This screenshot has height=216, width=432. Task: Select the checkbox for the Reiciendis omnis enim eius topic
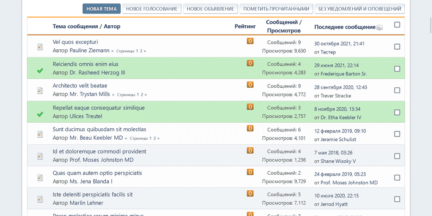click(397, 69)
